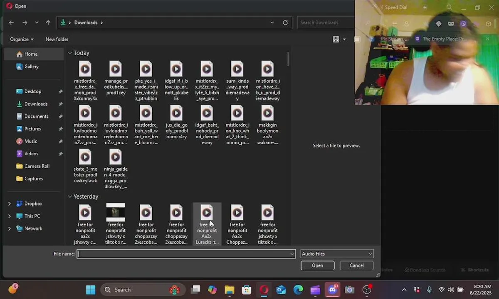
Task: Open a new tab in Opera browser
Action: pyautogui.click(x=425, y=7)
